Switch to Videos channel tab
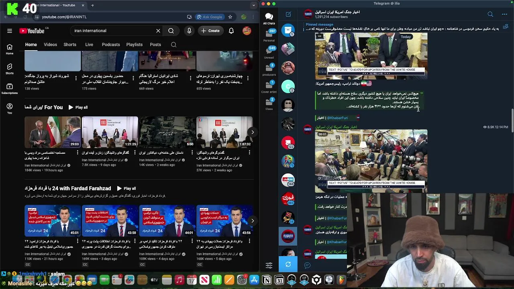Image resolution: width=514 pixels, height=289 pixels. [x=50, y=45]
